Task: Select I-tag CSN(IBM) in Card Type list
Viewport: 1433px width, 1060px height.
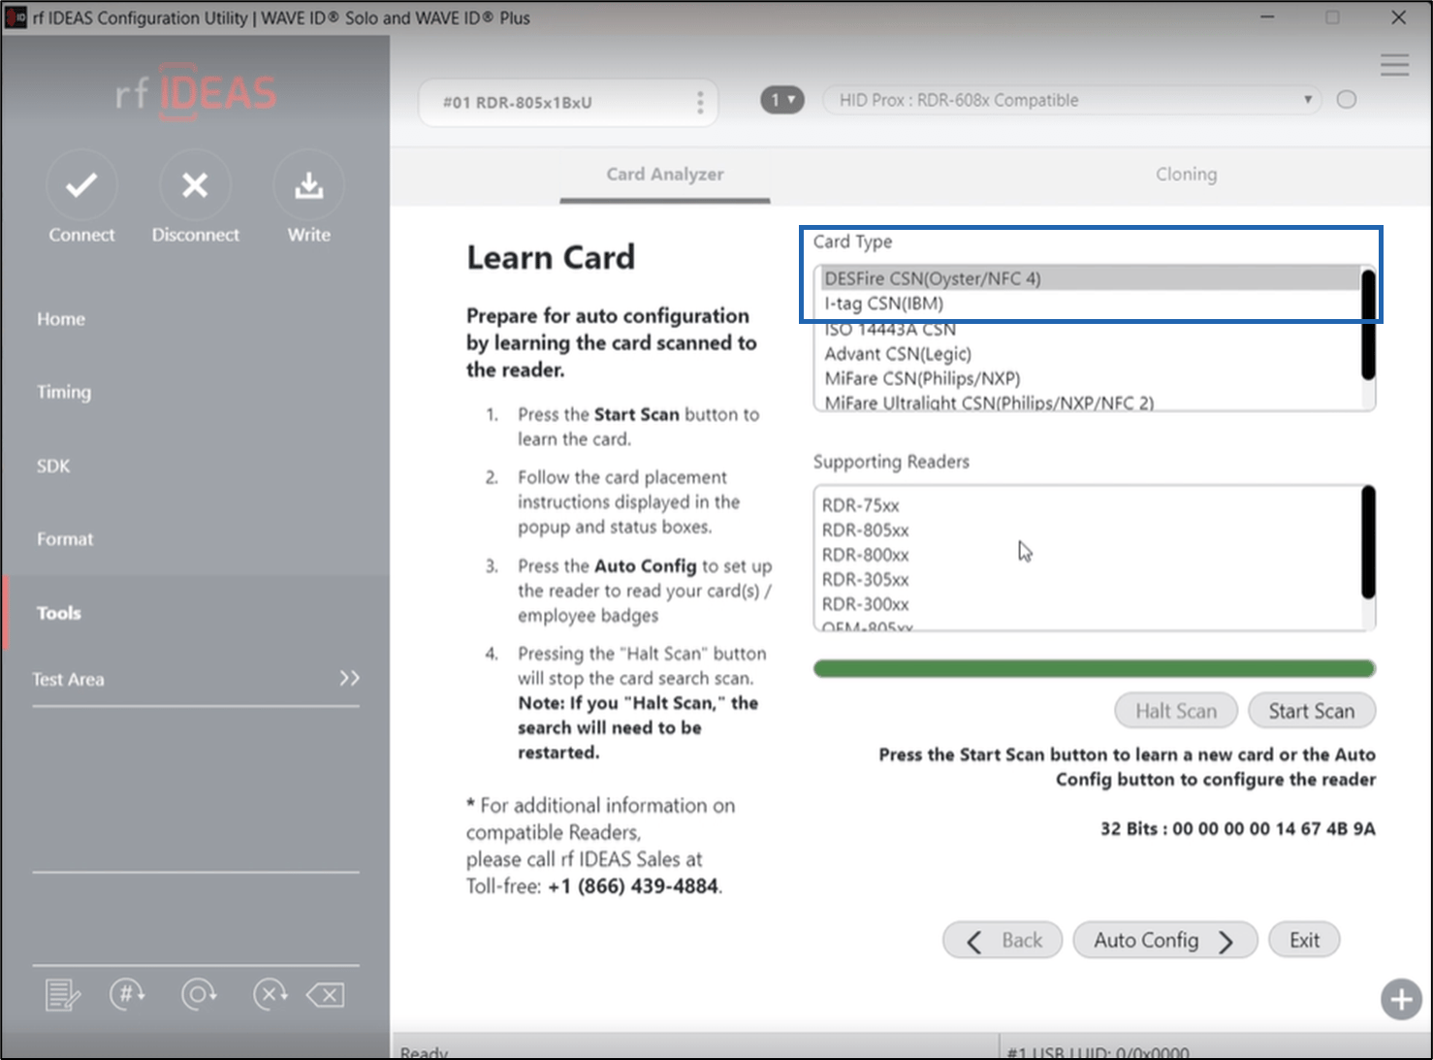Action: pyautogui.click(x=1090, y=304)
